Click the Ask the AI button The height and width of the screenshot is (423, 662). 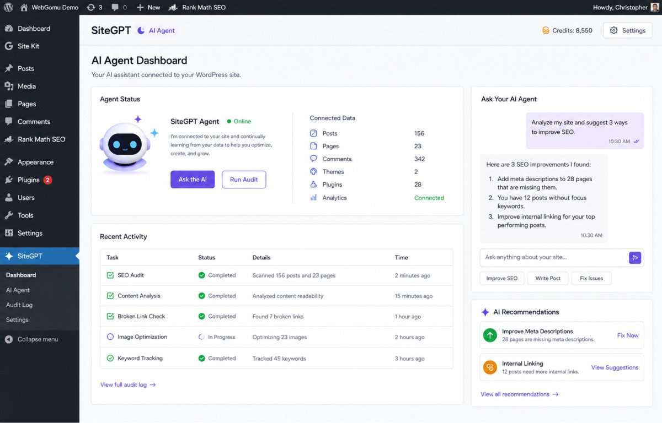193,180
